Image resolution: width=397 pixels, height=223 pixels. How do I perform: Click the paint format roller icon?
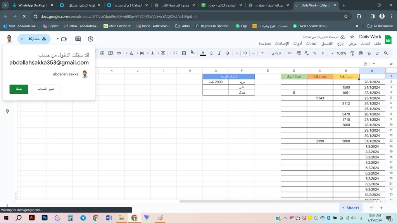tap(352, 53)
